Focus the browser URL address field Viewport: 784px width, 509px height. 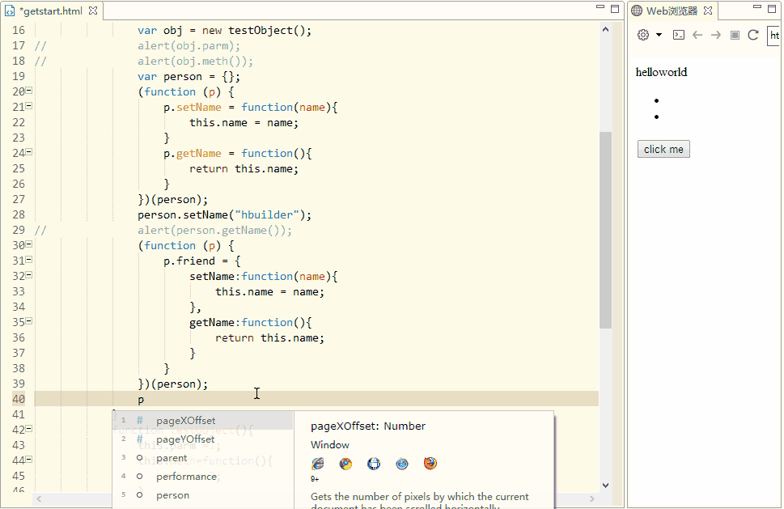tap(774, 36)
